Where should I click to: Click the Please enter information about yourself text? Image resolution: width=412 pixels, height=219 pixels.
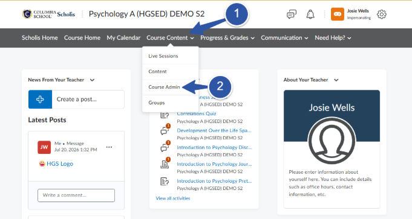330,183
